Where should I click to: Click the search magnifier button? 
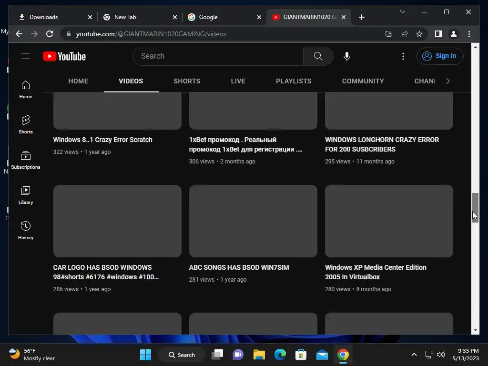[318, 56]
